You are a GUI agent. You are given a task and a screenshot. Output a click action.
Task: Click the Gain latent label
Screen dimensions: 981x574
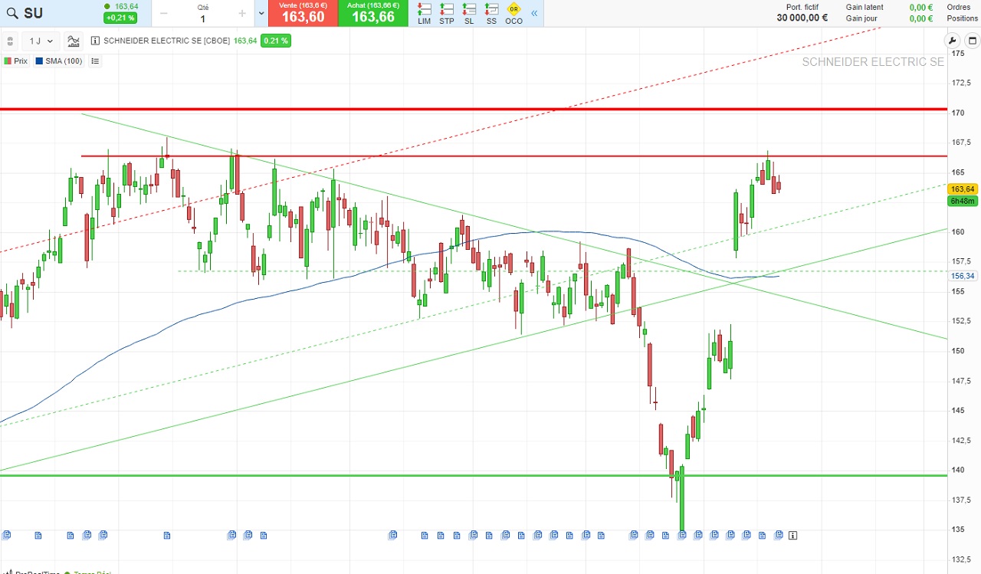click(x=865, y=7)
